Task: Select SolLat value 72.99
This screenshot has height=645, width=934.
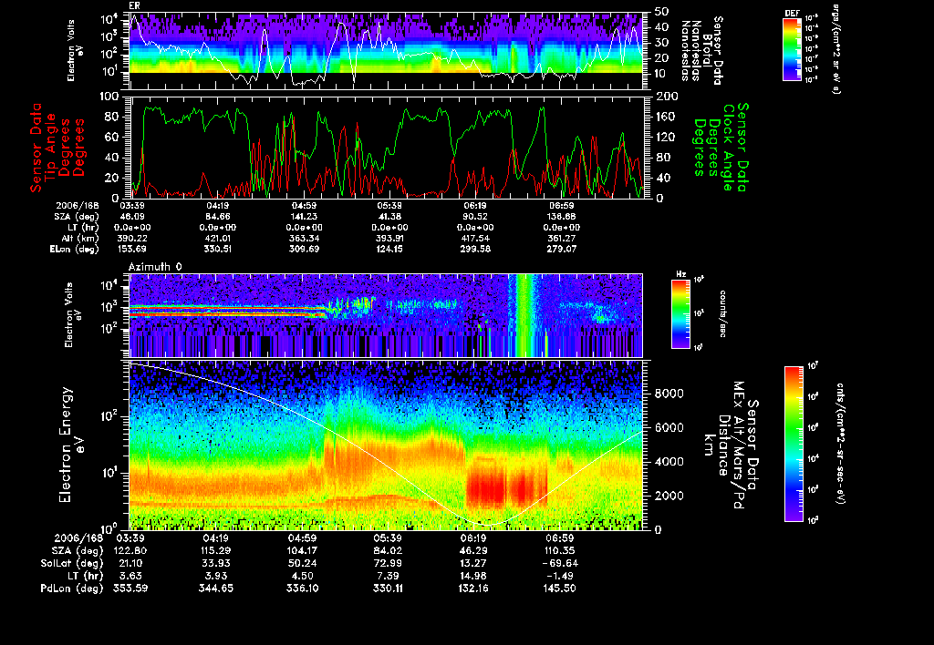Action: [387, 563]
